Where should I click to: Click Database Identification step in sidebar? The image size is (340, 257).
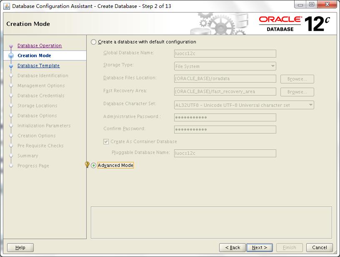point(43,76)
